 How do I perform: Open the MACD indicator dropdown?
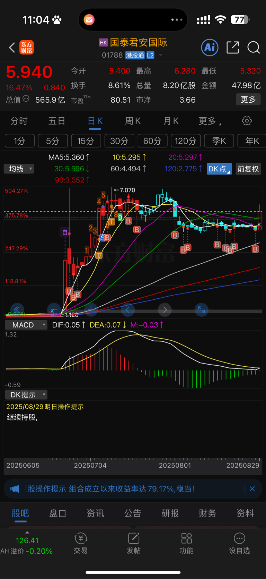(x=26, y=325)
